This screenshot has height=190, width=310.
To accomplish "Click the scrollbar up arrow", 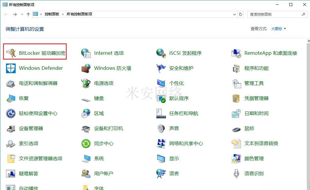I will (308, 41).
